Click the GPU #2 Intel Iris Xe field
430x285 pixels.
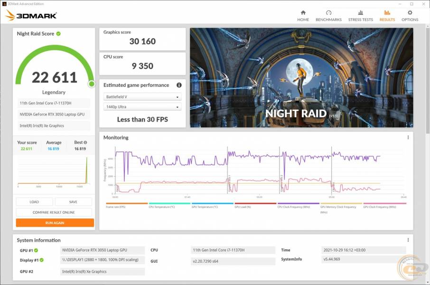pyautogui.click(x=103, y=272)
